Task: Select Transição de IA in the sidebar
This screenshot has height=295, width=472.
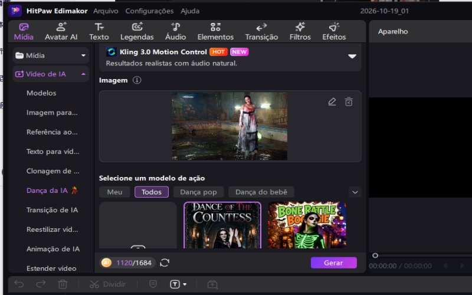Action: (52, 210)
